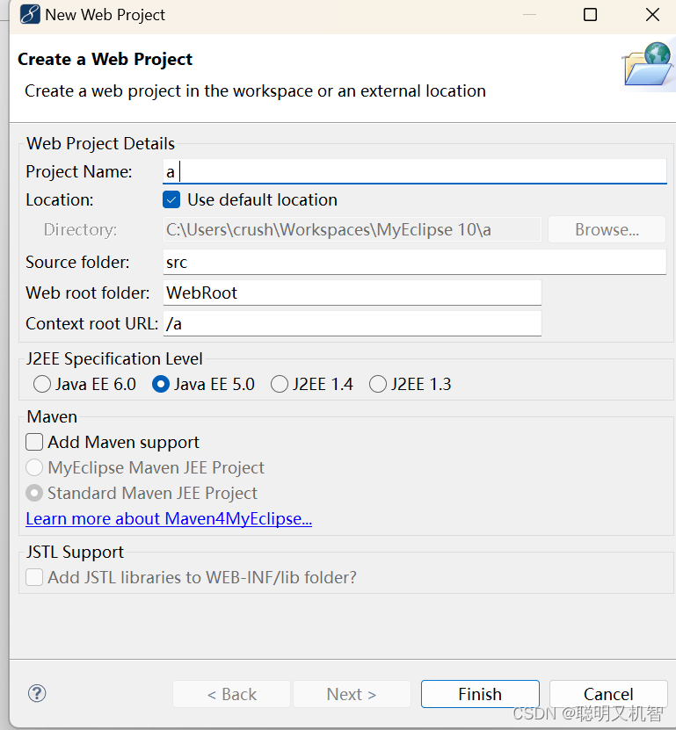This screenshot has width=676, height=730.
Task: Click the Next > button
Action: click(x=352, y=694)
